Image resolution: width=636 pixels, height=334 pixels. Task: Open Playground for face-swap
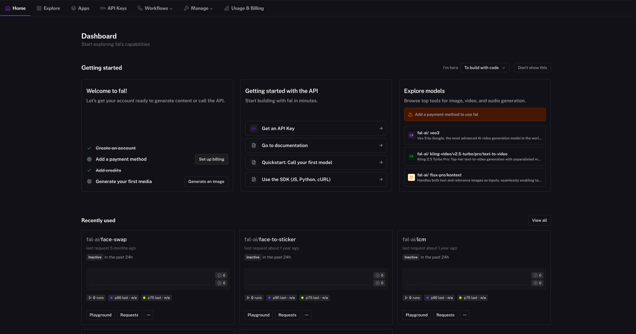(100, 315)
